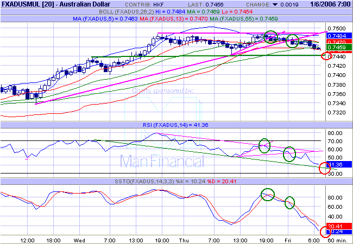Click the RSI "30.00" axis label
Screen dimensions: 353x244
tap(336, 174)
